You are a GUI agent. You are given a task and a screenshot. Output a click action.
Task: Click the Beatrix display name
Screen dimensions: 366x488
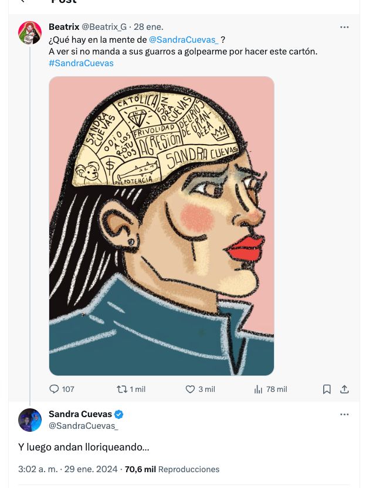64,27
